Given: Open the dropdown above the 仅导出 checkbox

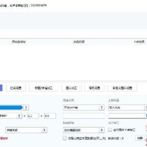Looking at the screenshot, I should (x=84, y=130).
